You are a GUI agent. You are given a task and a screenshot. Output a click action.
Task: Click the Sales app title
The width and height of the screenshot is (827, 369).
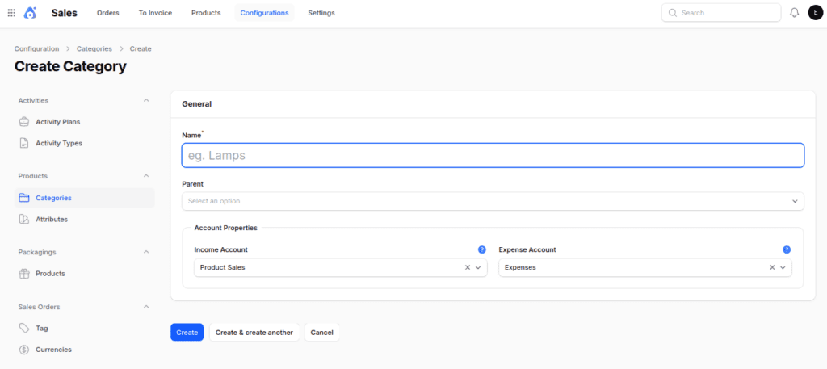tap(65, 13)
